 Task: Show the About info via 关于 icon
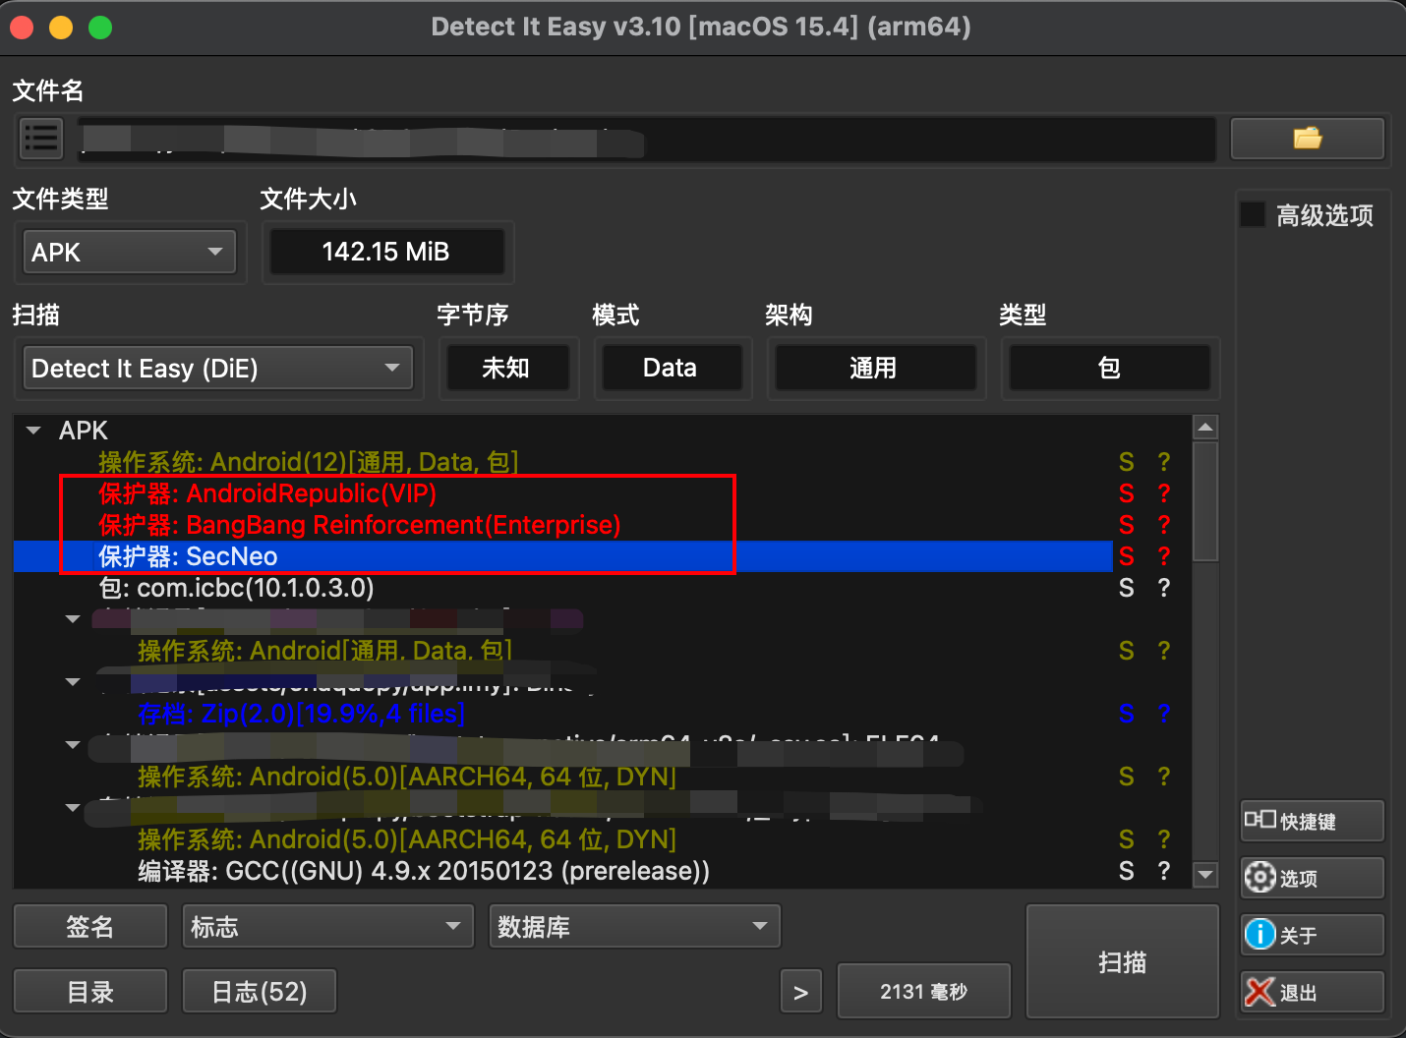point(1312,935)
